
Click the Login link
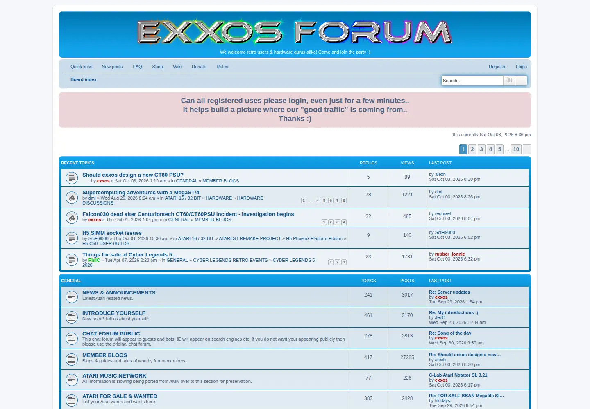(521, 67)
